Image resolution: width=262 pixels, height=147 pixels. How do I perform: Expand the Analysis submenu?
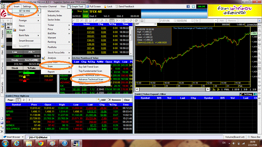[56, 58]
